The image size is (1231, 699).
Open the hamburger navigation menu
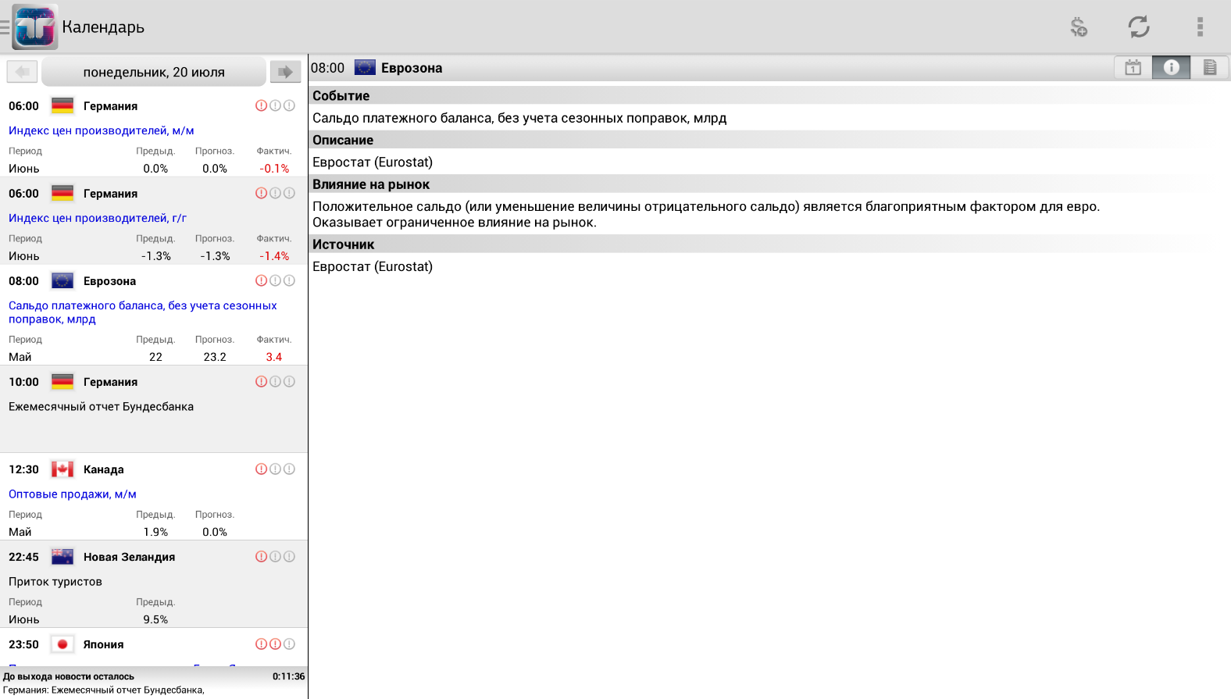5,27
